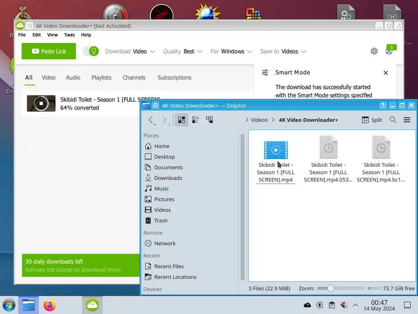Open the Download Video type dropdown

point(130,51)
